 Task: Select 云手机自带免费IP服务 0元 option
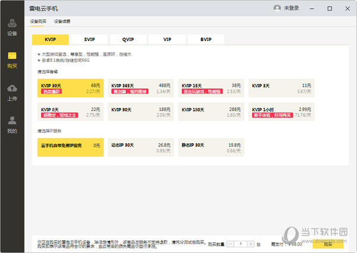coord(70,147)
